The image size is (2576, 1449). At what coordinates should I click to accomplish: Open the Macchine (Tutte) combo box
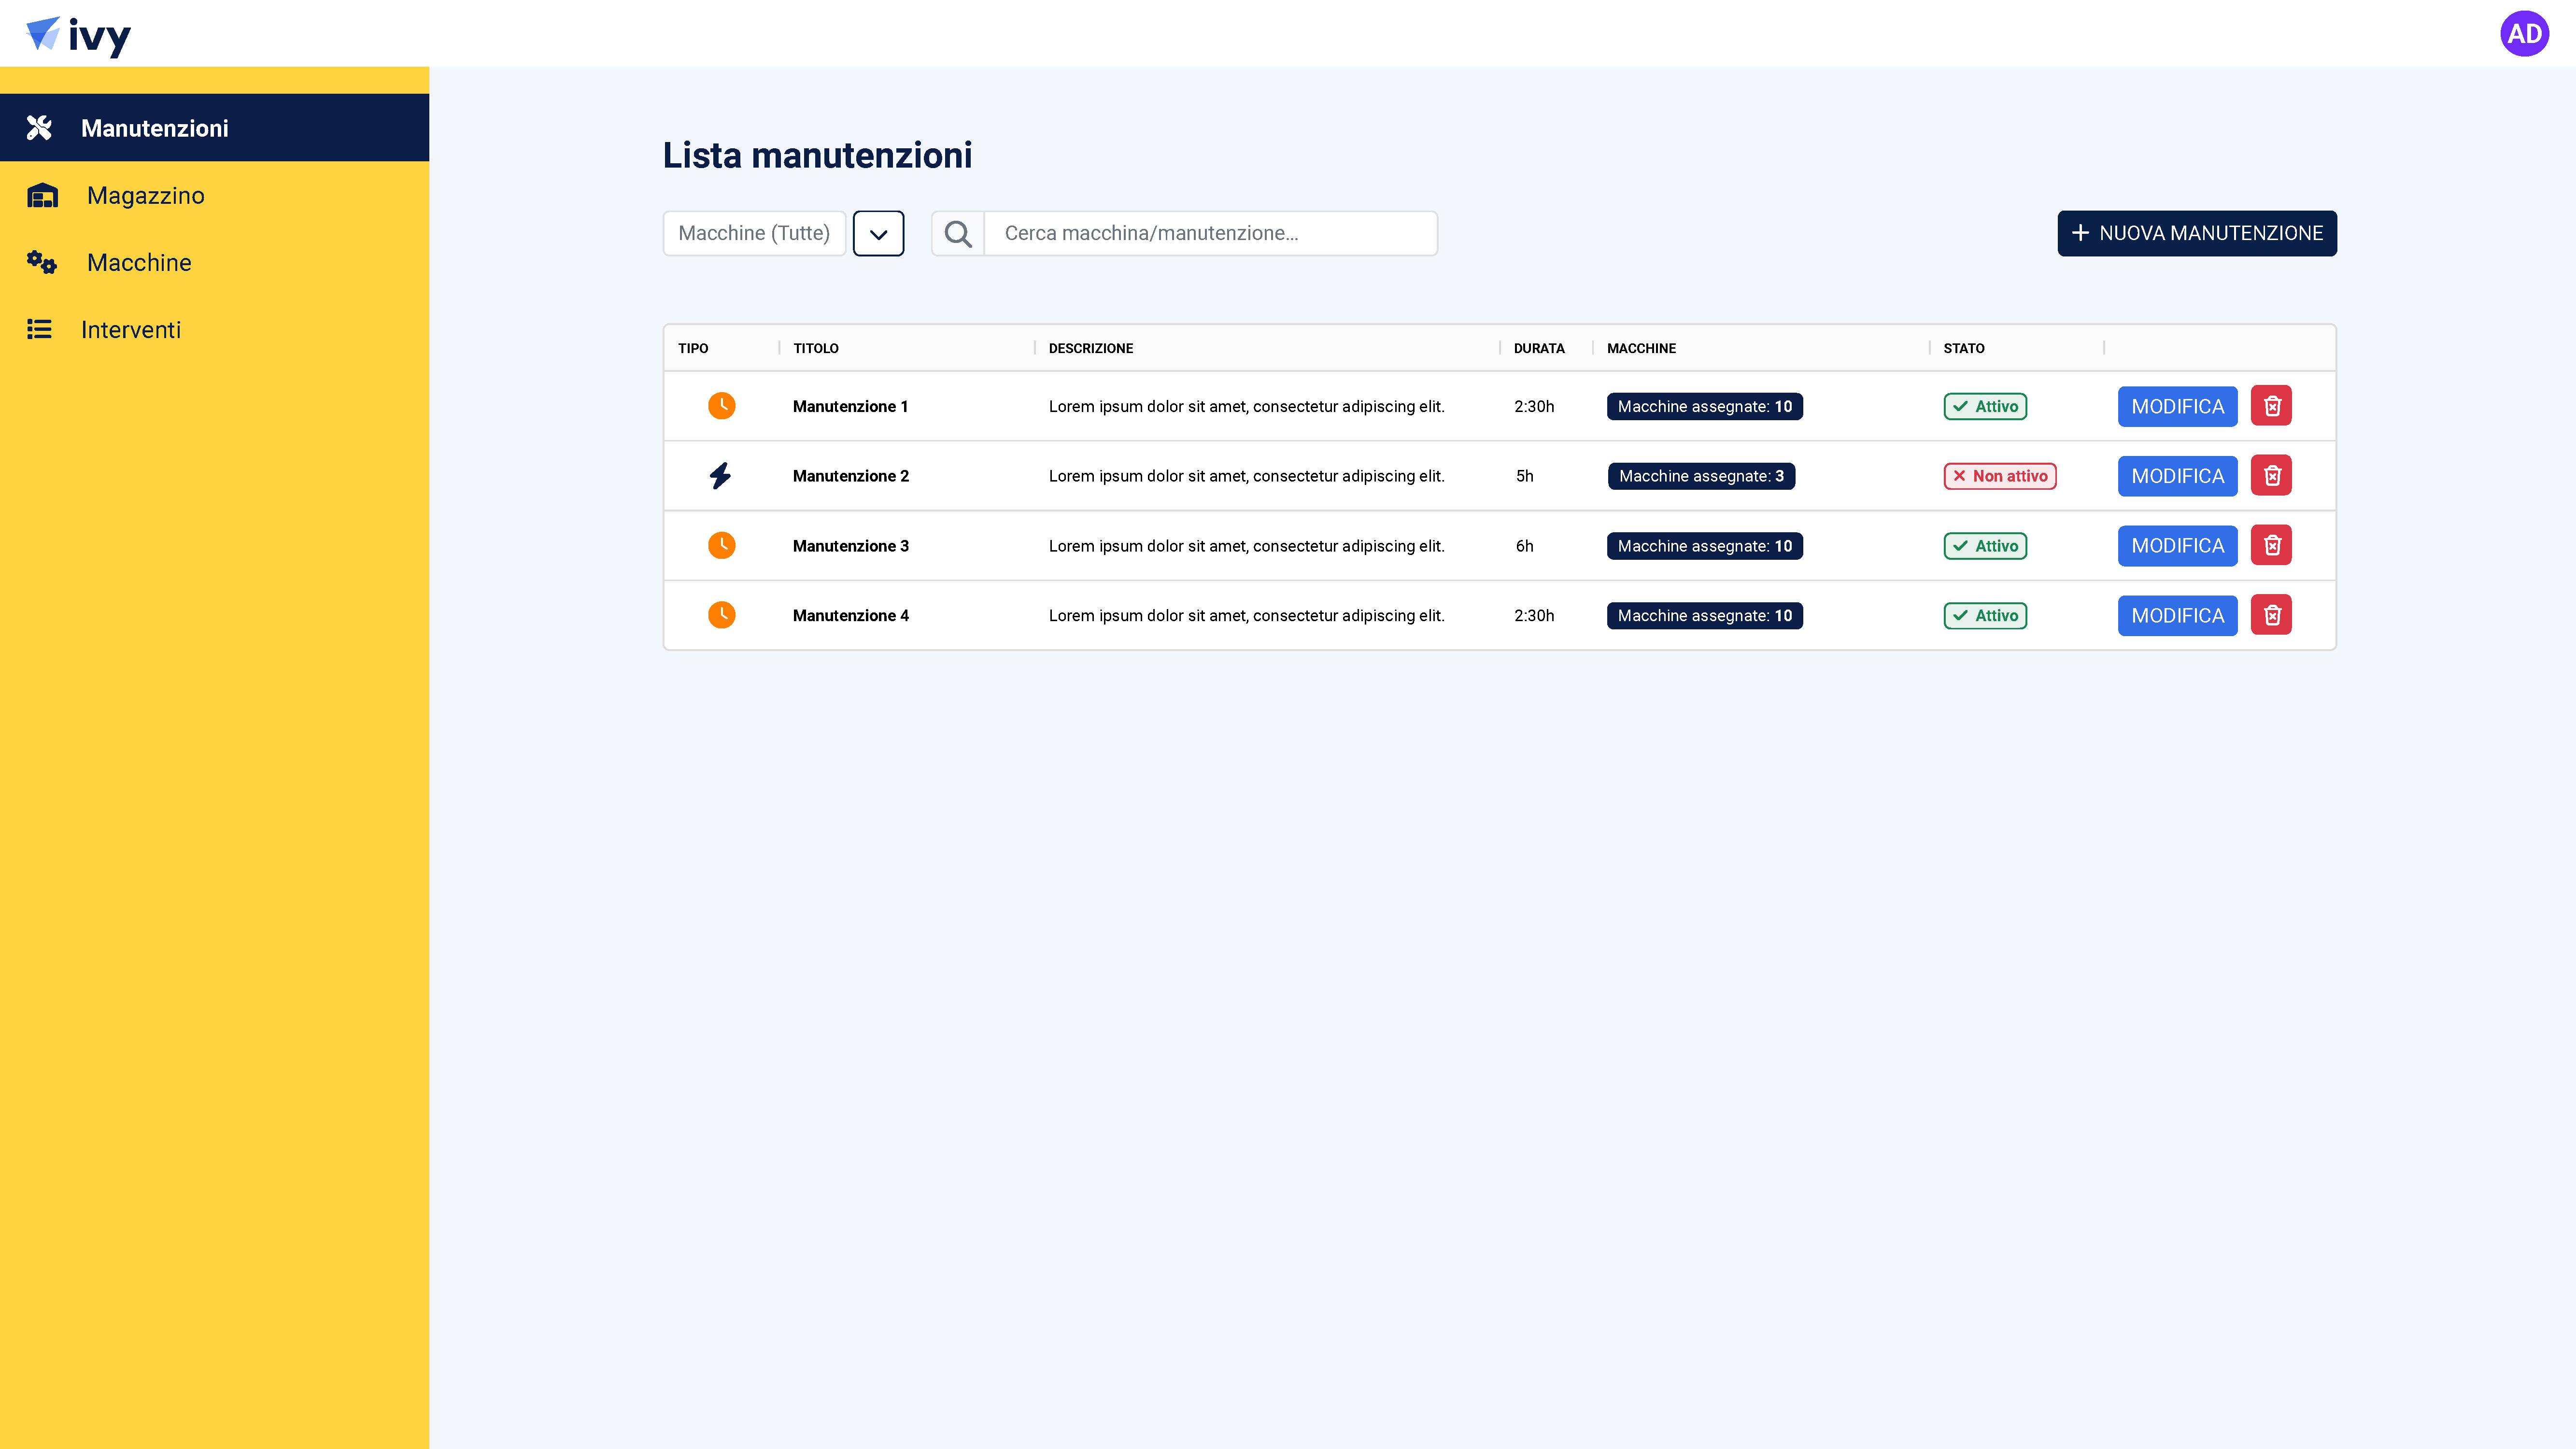coord(754,233)
